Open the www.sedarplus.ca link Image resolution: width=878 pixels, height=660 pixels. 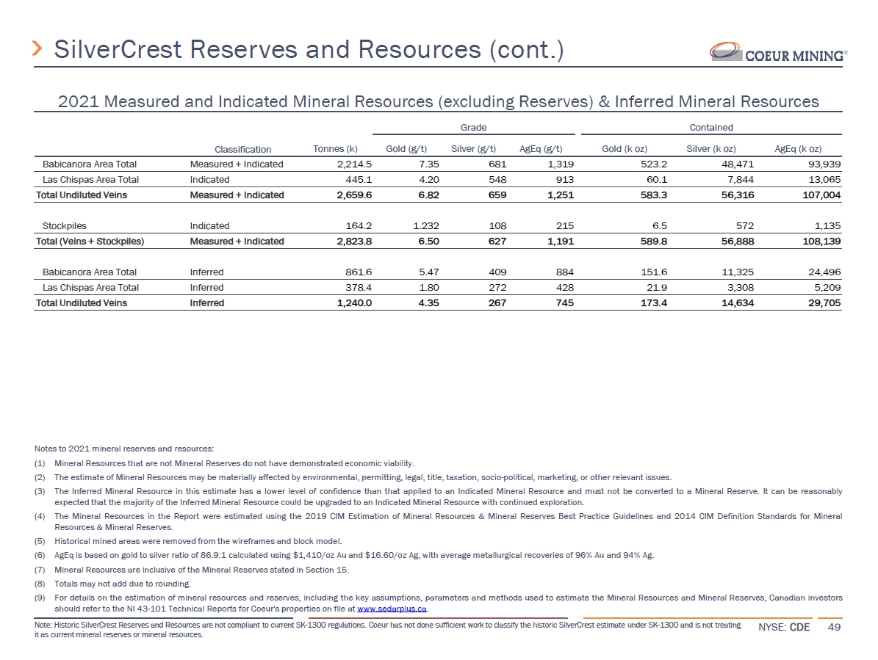(391, 609)
